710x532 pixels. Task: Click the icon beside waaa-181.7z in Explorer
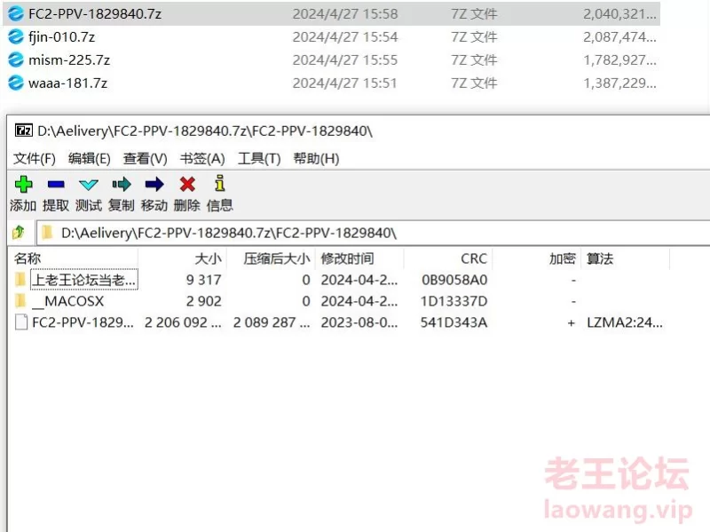[x=16, y=83]
